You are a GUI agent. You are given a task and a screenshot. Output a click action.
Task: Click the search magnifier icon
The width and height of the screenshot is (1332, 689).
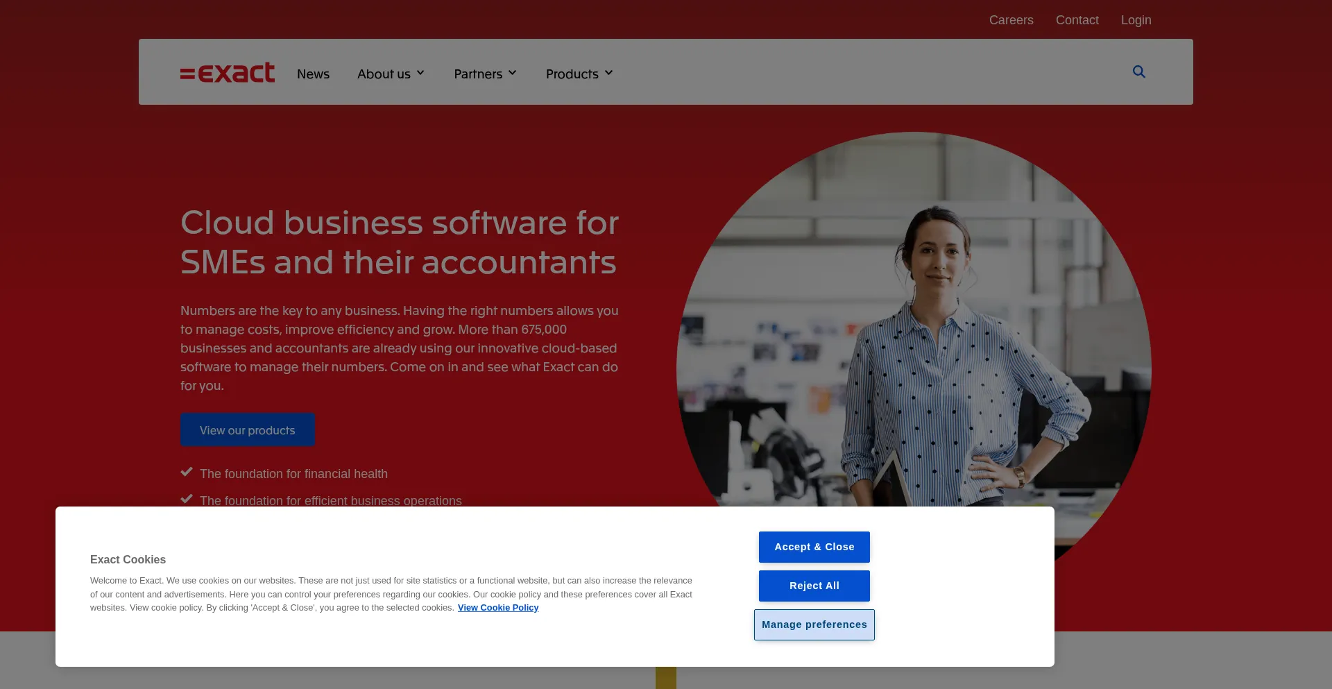coord(1138,71)
